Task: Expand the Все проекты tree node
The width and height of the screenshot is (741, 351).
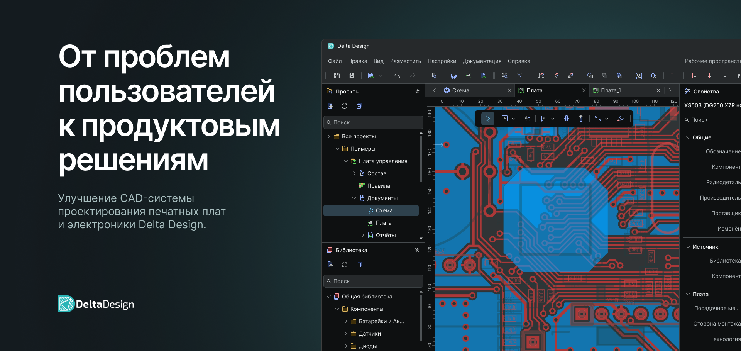Action: click(x=329, y=136)
